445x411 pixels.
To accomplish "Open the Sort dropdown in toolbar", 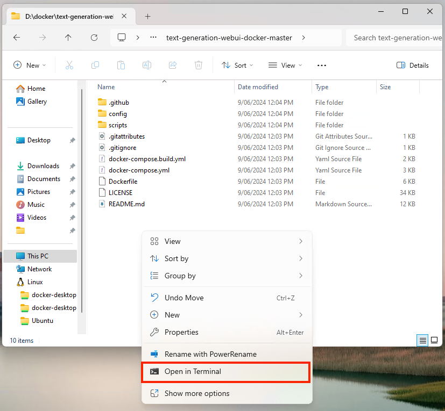I will tap(237, 65).
